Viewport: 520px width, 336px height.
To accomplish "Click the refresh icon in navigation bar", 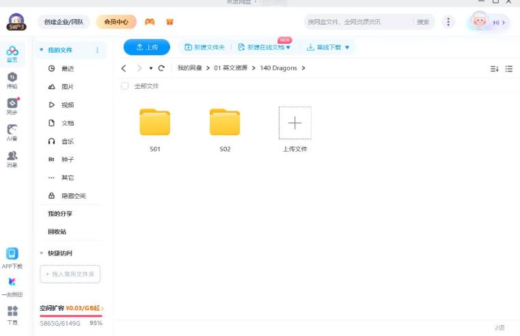I will point(161,68).
